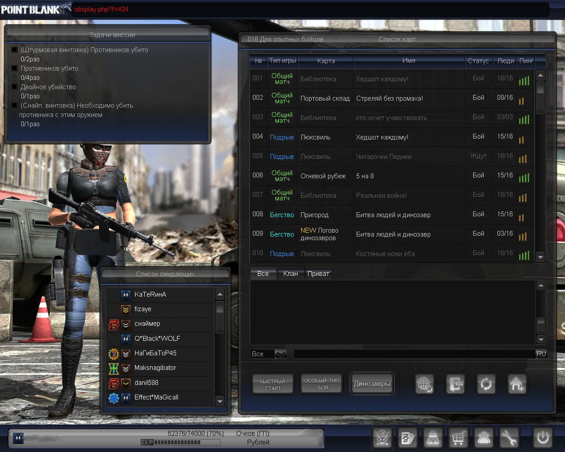Click the chat window scrollbar thumb
The width and height of the screenshot is (565, 452).
point(541,325)
